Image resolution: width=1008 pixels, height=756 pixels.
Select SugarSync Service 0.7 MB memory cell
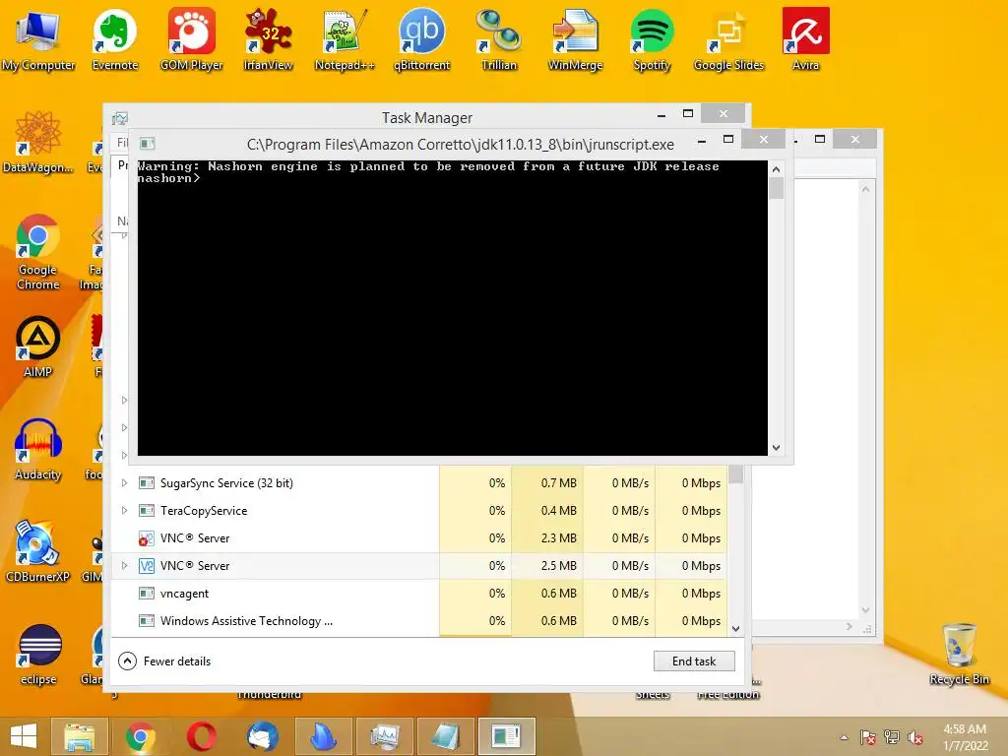(547, 482)
